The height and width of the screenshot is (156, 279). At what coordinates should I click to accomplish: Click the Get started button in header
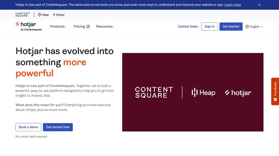[231, 26]
